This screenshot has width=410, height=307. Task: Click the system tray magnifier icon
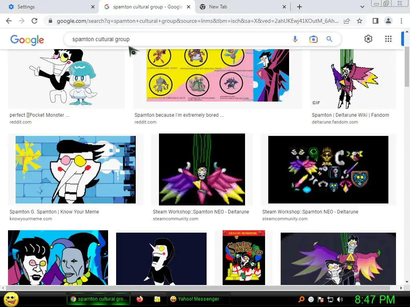coord(301,299)
